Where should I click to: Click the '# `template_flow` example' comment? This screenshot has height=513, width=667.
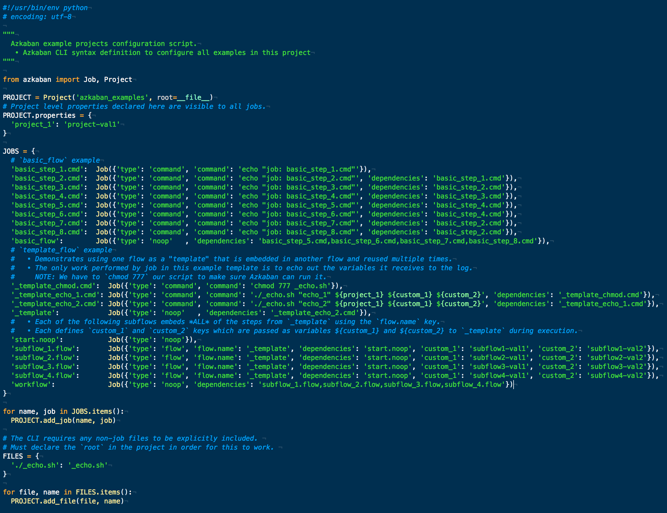61,250
